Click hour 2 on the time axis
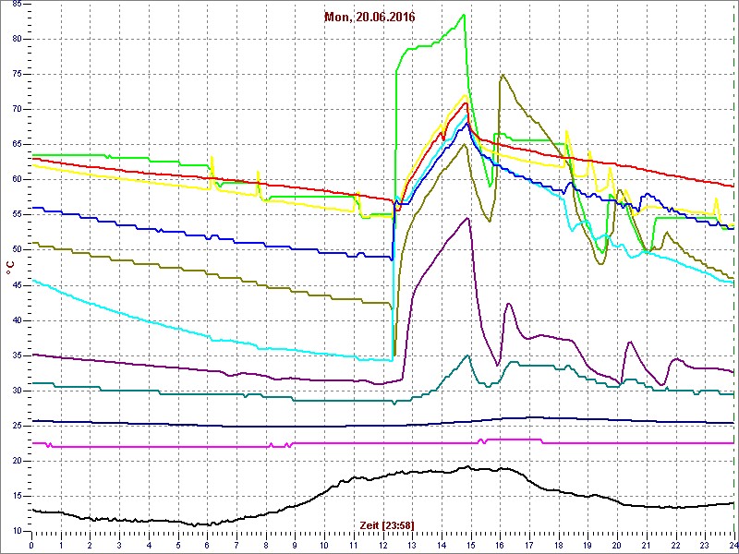The image size is (739, 554). click(x=90, y=545)
